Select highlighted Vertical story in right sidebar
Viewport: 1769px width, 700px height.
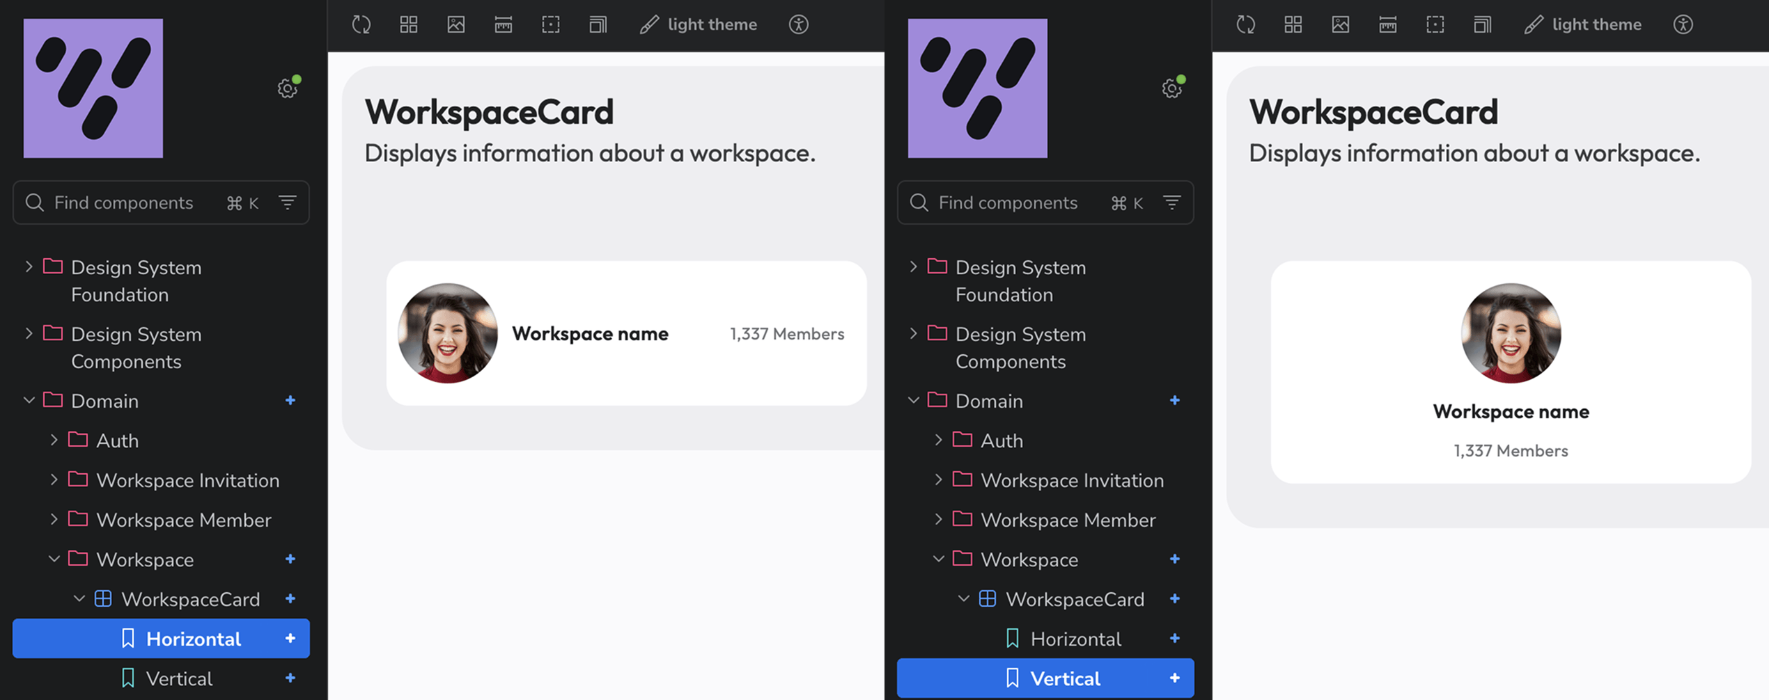click(1045, 678)
